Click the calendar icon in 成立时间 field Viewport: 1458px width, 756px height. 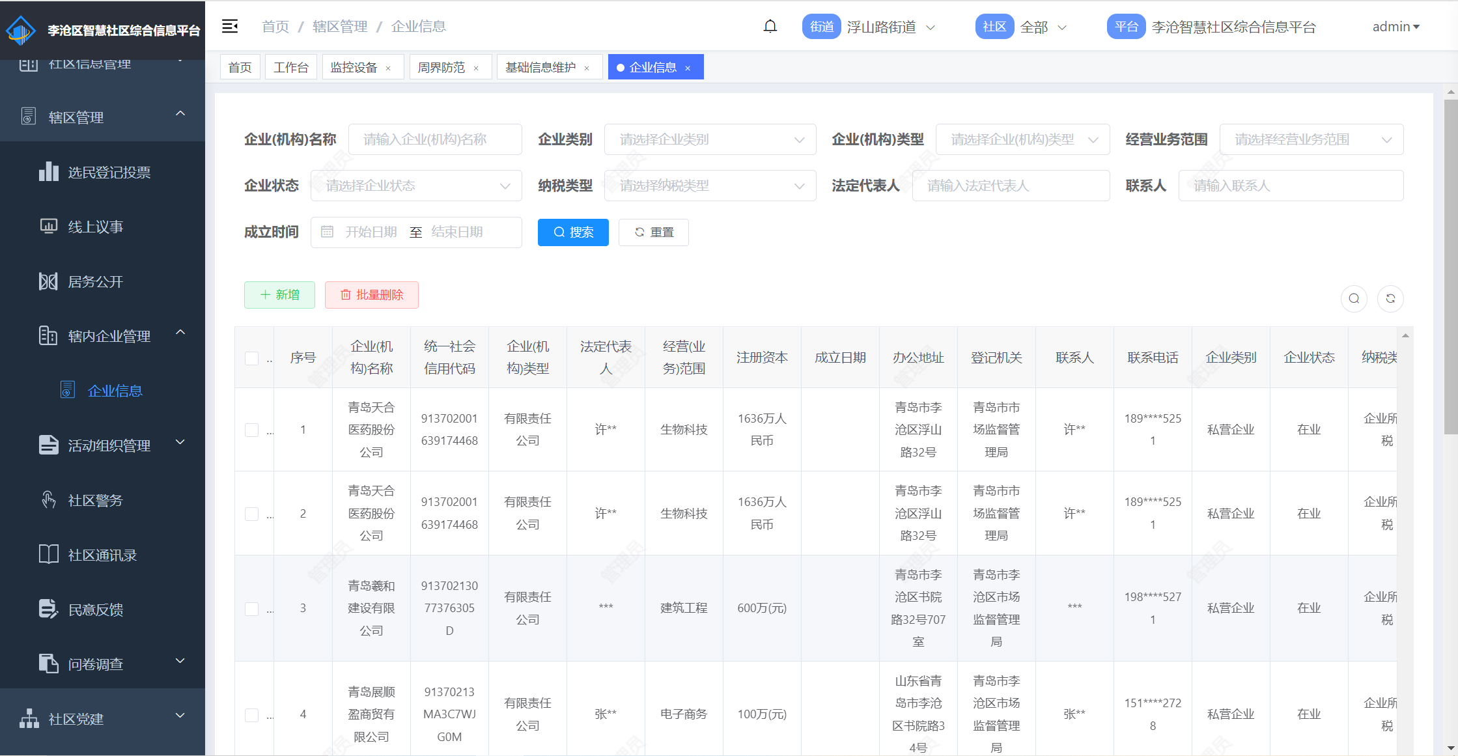coord(327,232)
